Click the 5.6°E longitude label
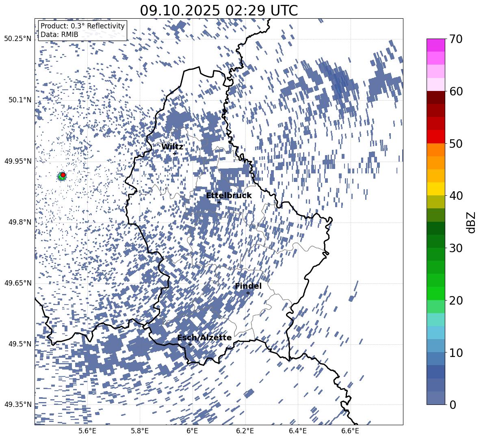Screen dimensions: 481x439 (87, 431)
